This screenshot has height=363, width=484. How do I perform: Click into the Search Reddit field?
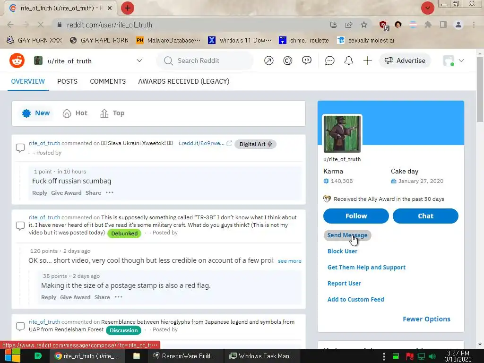[x=205, y=61]
